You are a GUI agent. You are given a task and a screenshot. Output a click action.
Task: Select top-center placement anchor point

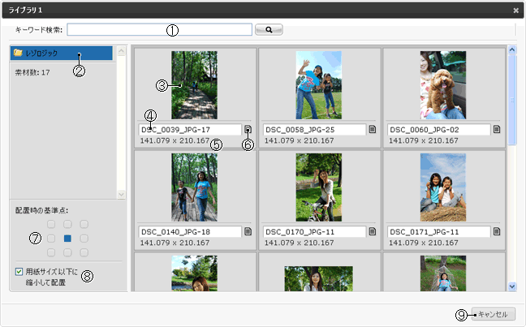67,224
